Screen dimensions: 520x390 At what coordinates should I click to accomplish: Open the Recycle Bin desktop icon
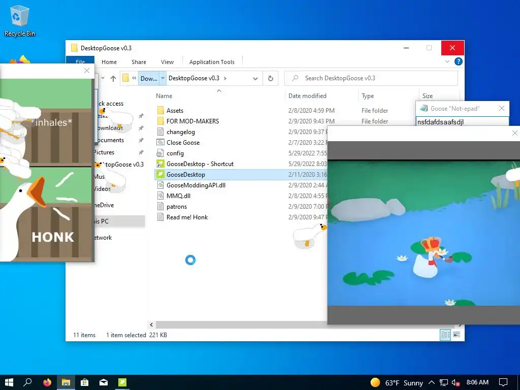[x=20, y=20]
